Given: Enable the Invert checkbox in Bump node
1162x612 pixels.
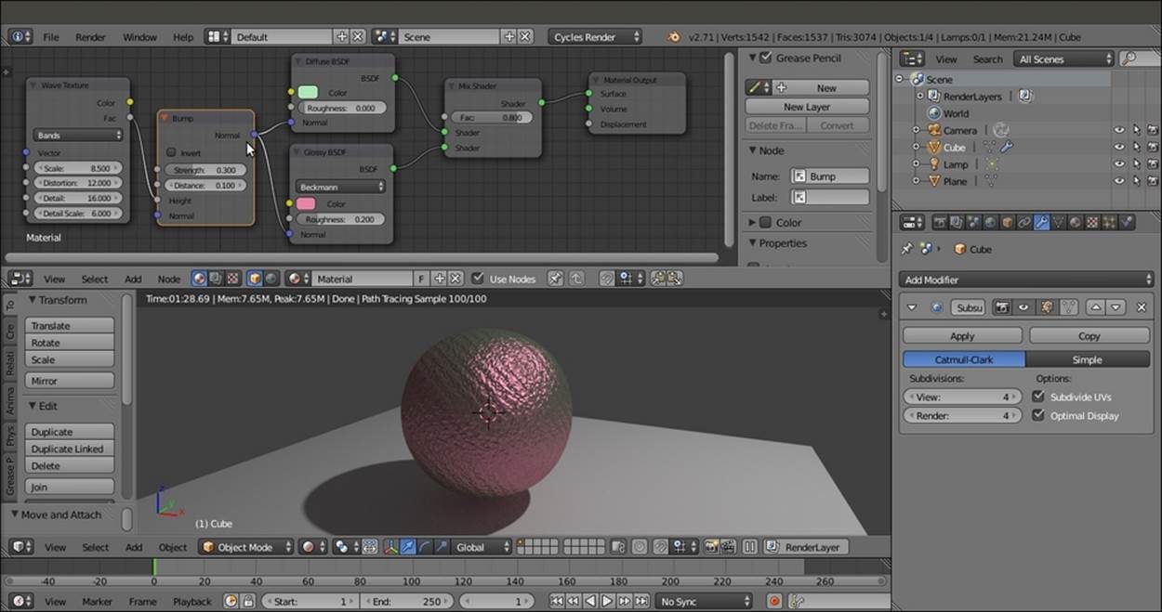Looking at the screenshot, I should pyautogui.click(x=171, y=152).
